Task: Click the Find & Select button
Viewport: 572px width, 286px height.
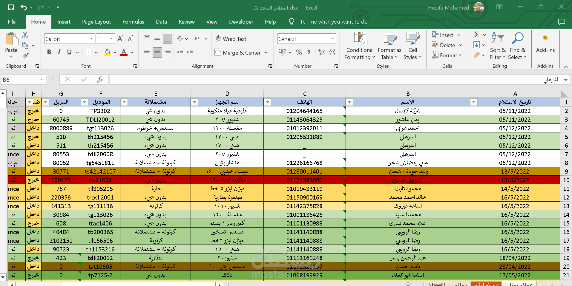Action: (x=517, y=46)
